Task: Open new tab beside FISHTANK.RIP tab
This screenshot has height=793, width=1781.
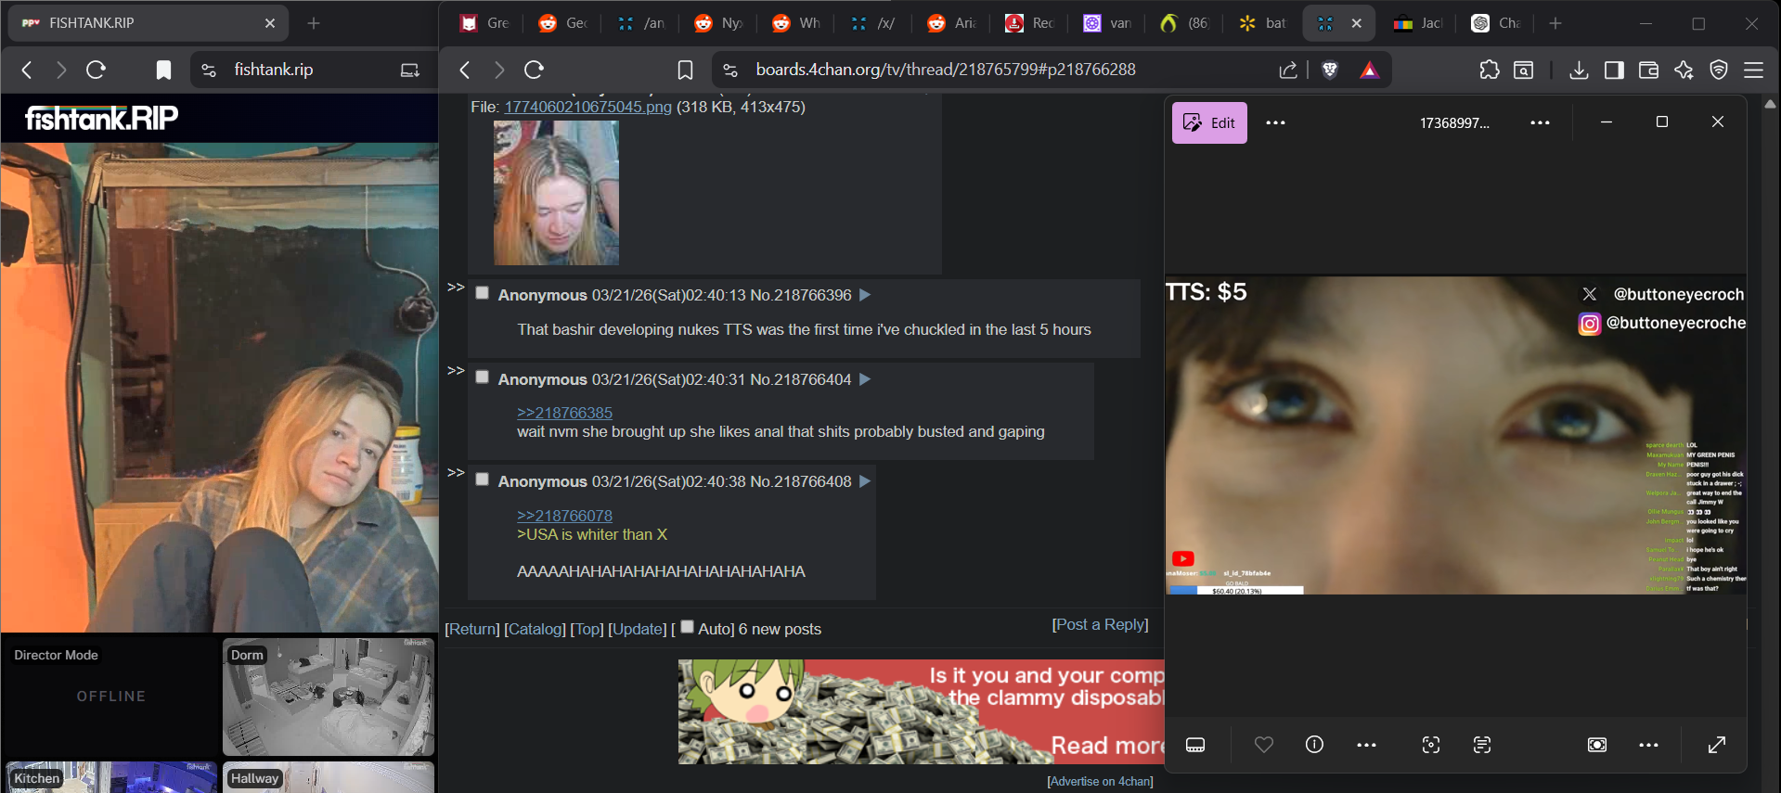Action: tap(314, 23)
